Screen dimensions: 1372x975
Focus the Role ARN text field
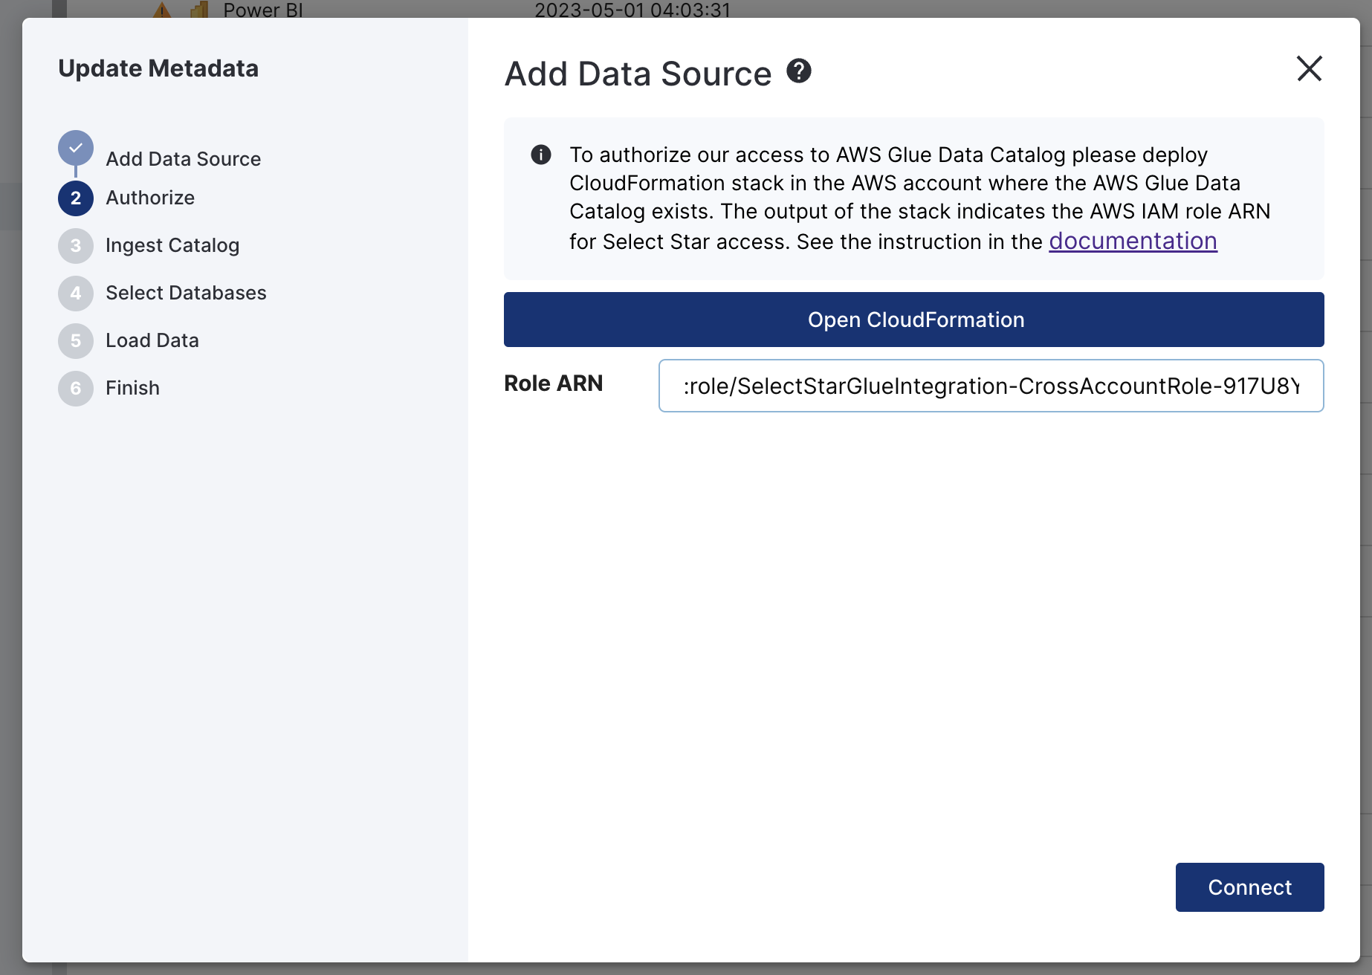click(x=991, y=386)
